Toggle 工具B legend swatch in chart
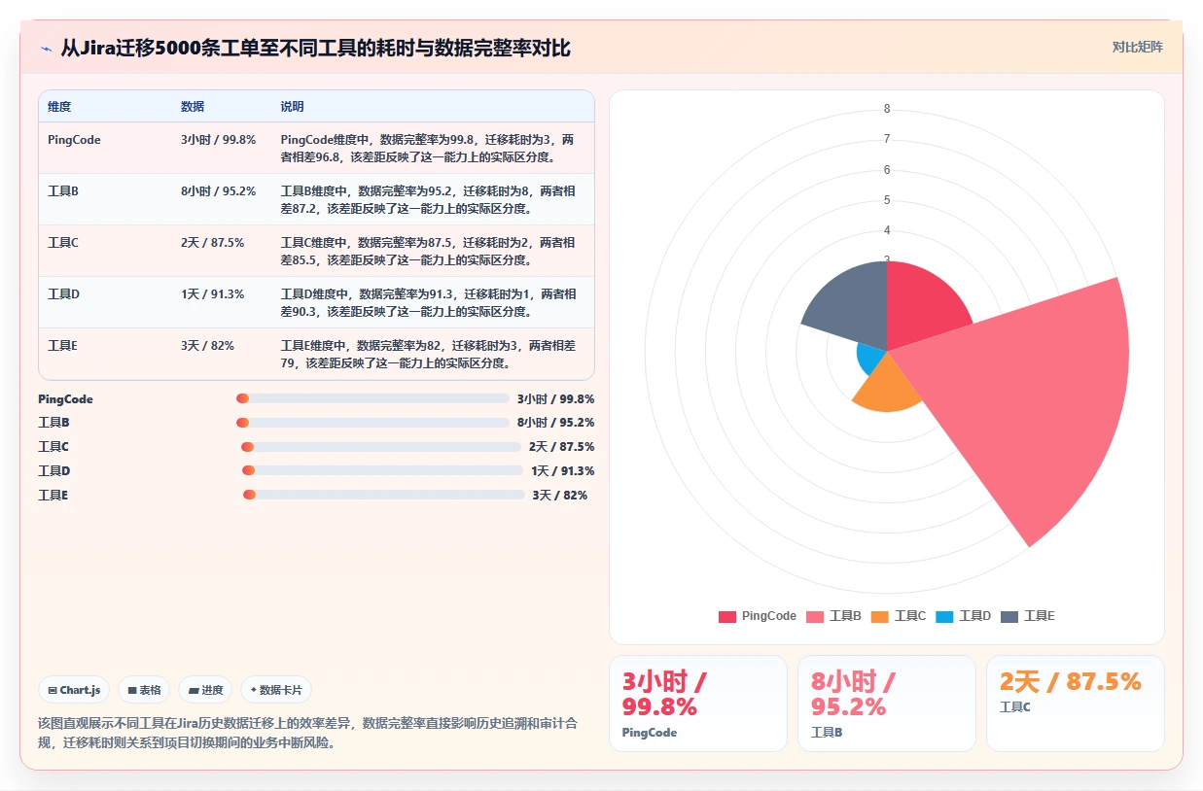This screenshot has width=1203, height=791. [x=815, y=616]
